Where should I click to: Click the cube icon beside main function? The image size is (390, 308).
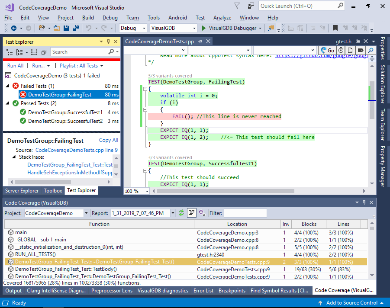[11, 232]
